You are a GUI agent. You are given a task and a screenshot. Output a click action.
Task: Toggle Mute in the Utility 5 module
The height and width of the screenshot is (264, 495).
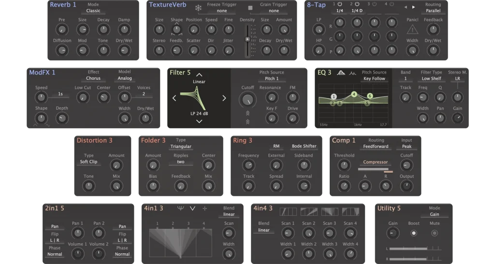pyautogui.click(x=434, y=233)
